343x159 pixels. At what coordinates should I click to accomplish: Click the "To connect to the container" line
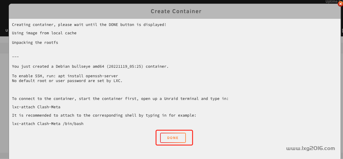click(120, 98)
